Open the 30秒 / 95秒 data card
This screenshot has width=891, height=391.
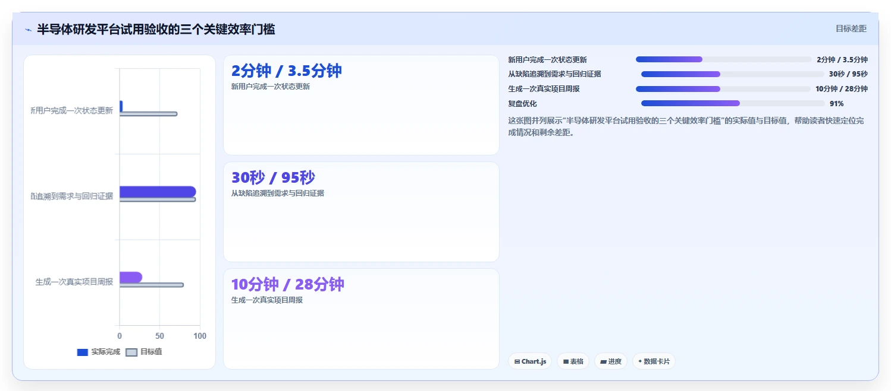(x=361, y=212)
